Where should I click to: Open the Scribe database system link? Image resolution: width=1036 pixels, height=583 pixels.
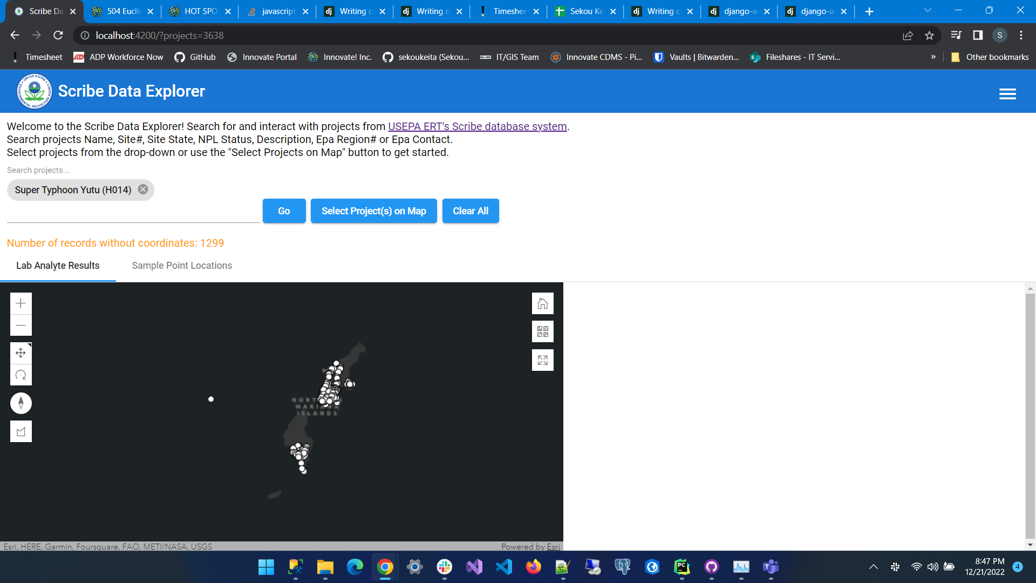pos(477,126)
